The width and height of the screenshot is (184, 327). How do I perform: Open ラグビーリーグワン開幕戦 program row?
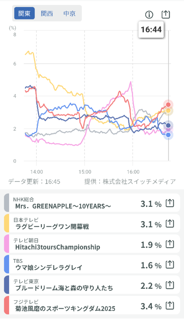pos(52,226)
